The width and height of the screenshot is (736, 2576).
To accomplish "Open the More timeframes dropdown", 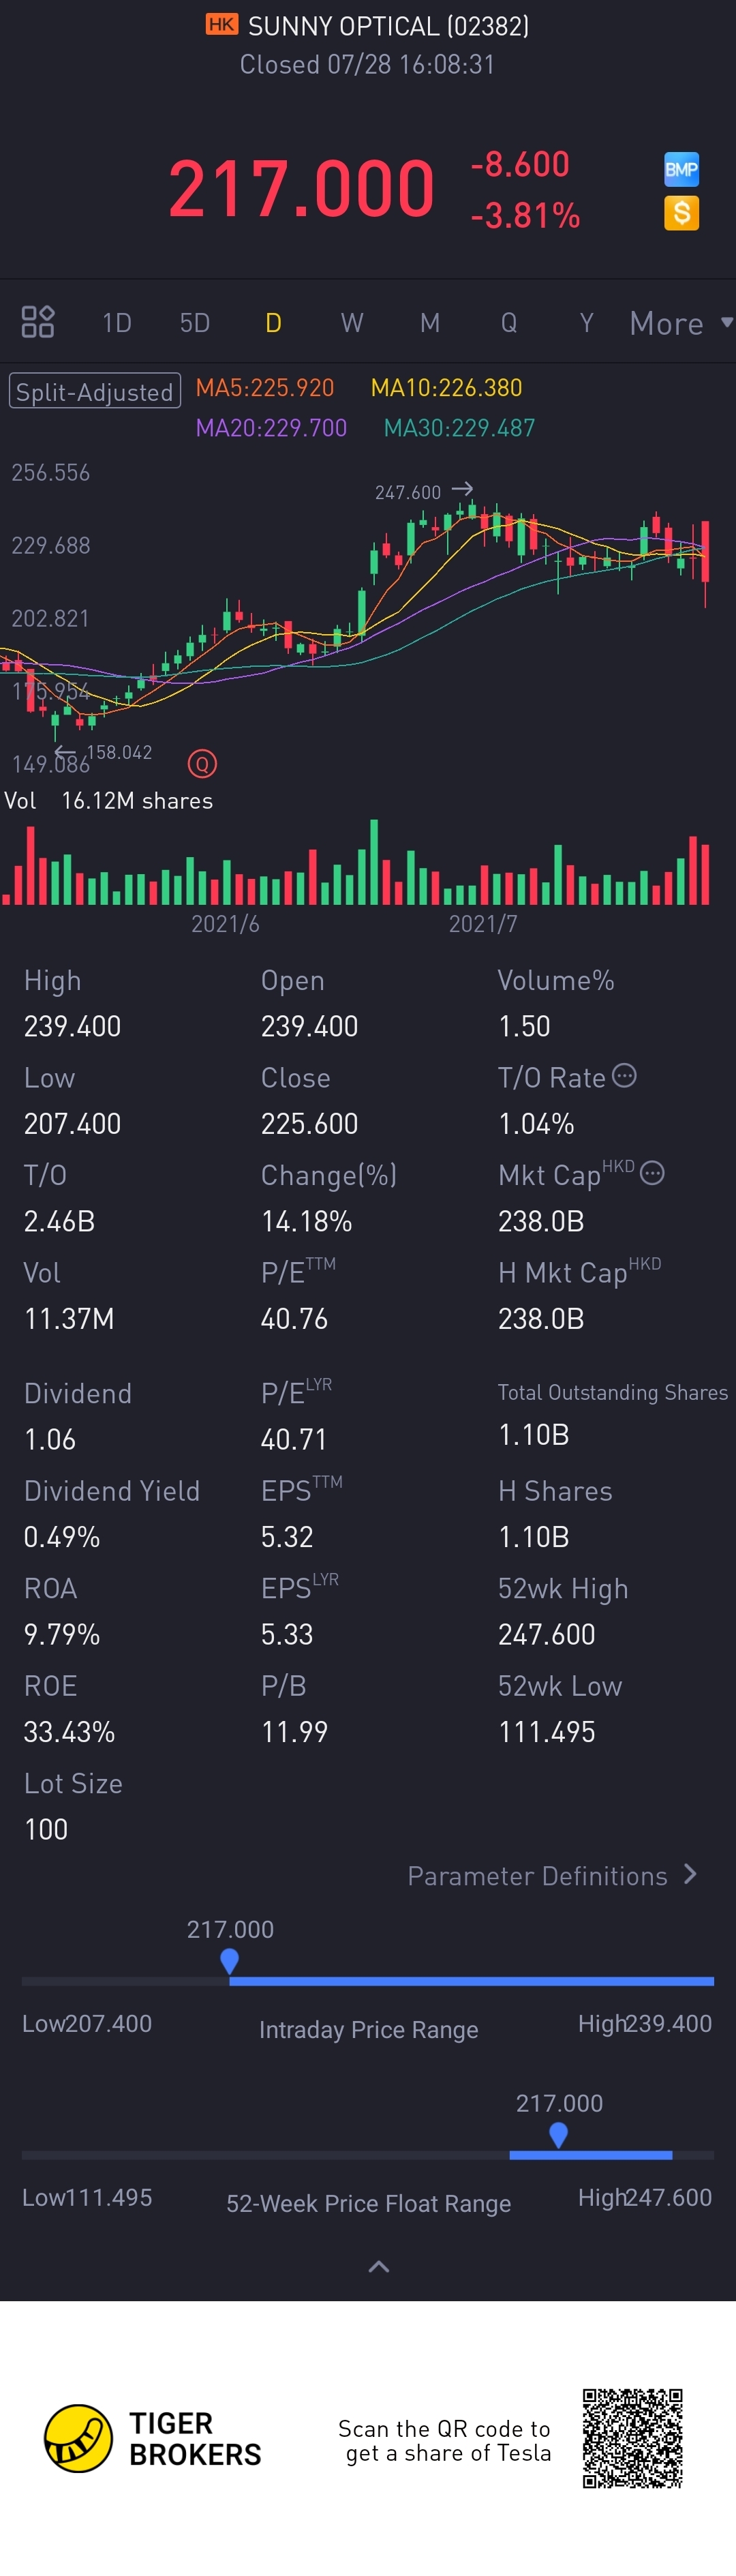I will click(680, 323).
